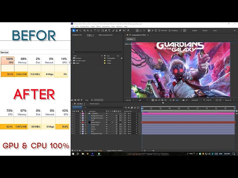Click the Draft 3D button

click(208, 100)
